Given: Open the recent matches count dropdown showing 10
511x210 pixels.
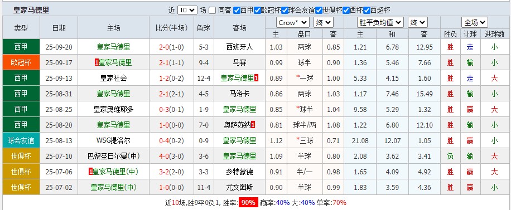Looking at the screenshot, I should click(x=187, y=10).
